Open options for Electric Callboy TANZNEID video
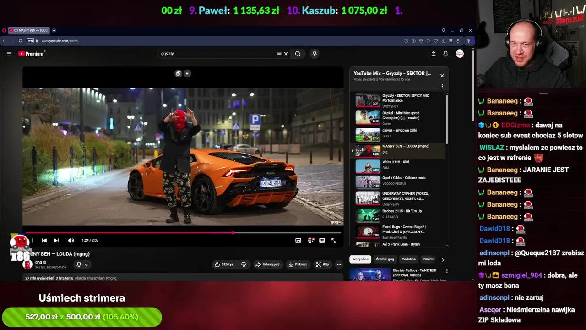This screenshot has height=330, width=586. pyautogui.click(x=447, y=271)
